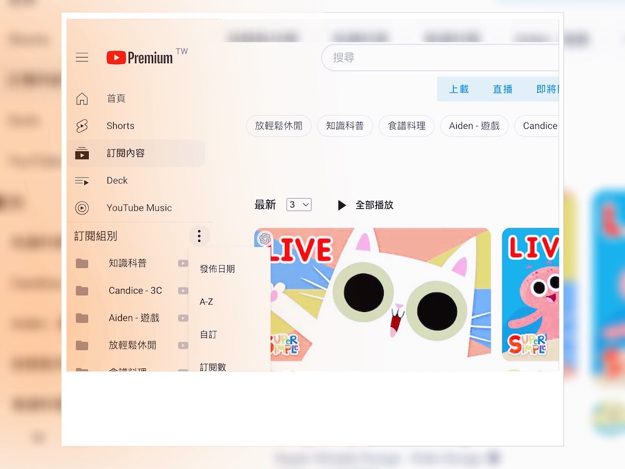
Task: Open 放輕鬆休閒 subscription group
Action: 132,345
